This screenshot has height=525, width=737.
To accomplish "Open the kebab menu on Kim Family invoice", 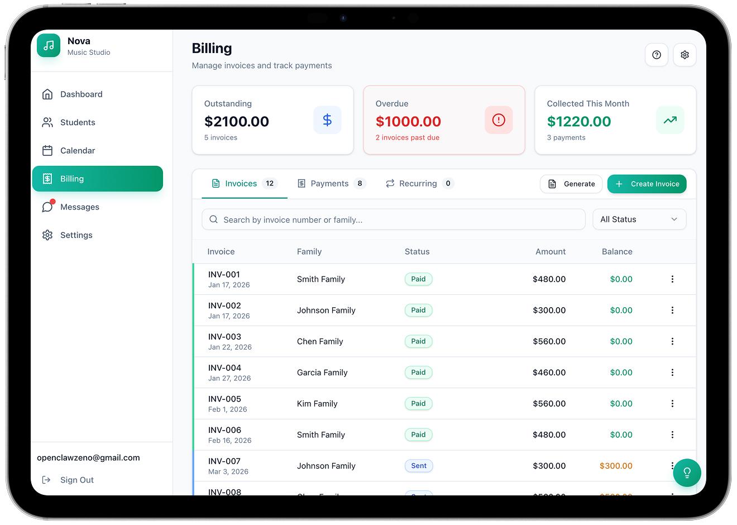I will click(672, 403).
